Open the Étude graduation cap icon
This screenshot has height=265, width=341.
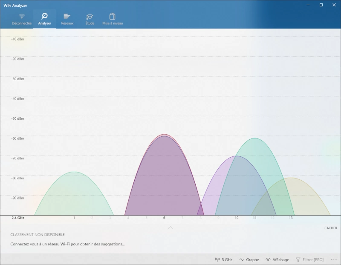coord(90,17)
